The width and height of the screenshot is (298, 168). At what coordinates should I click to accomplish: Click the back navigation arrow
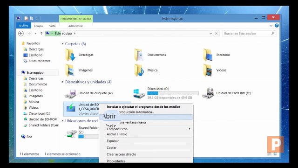(x=21, y=34)
